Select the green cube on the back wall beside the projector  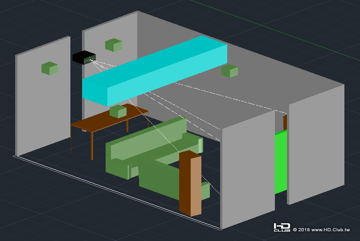[114, 45]
